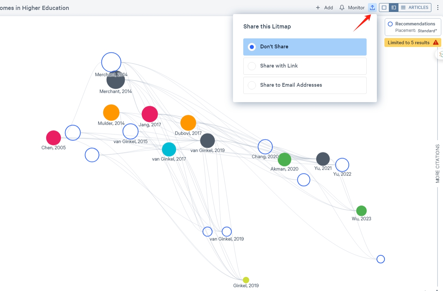
Task: Switch to map-only view icon
Action: 384,8
